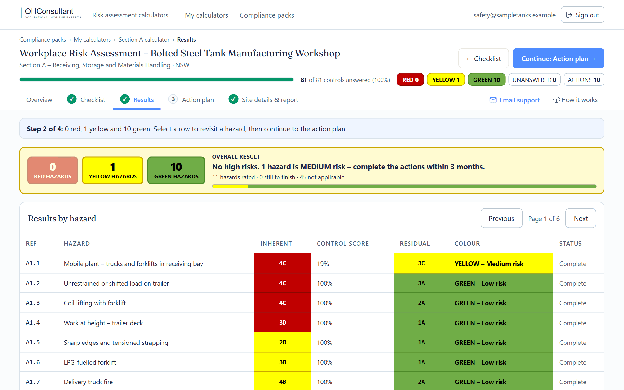The width and height of the screenshot is (624, 390).
Task: Click the How it works info icon
Action: (x=557, y=100)
